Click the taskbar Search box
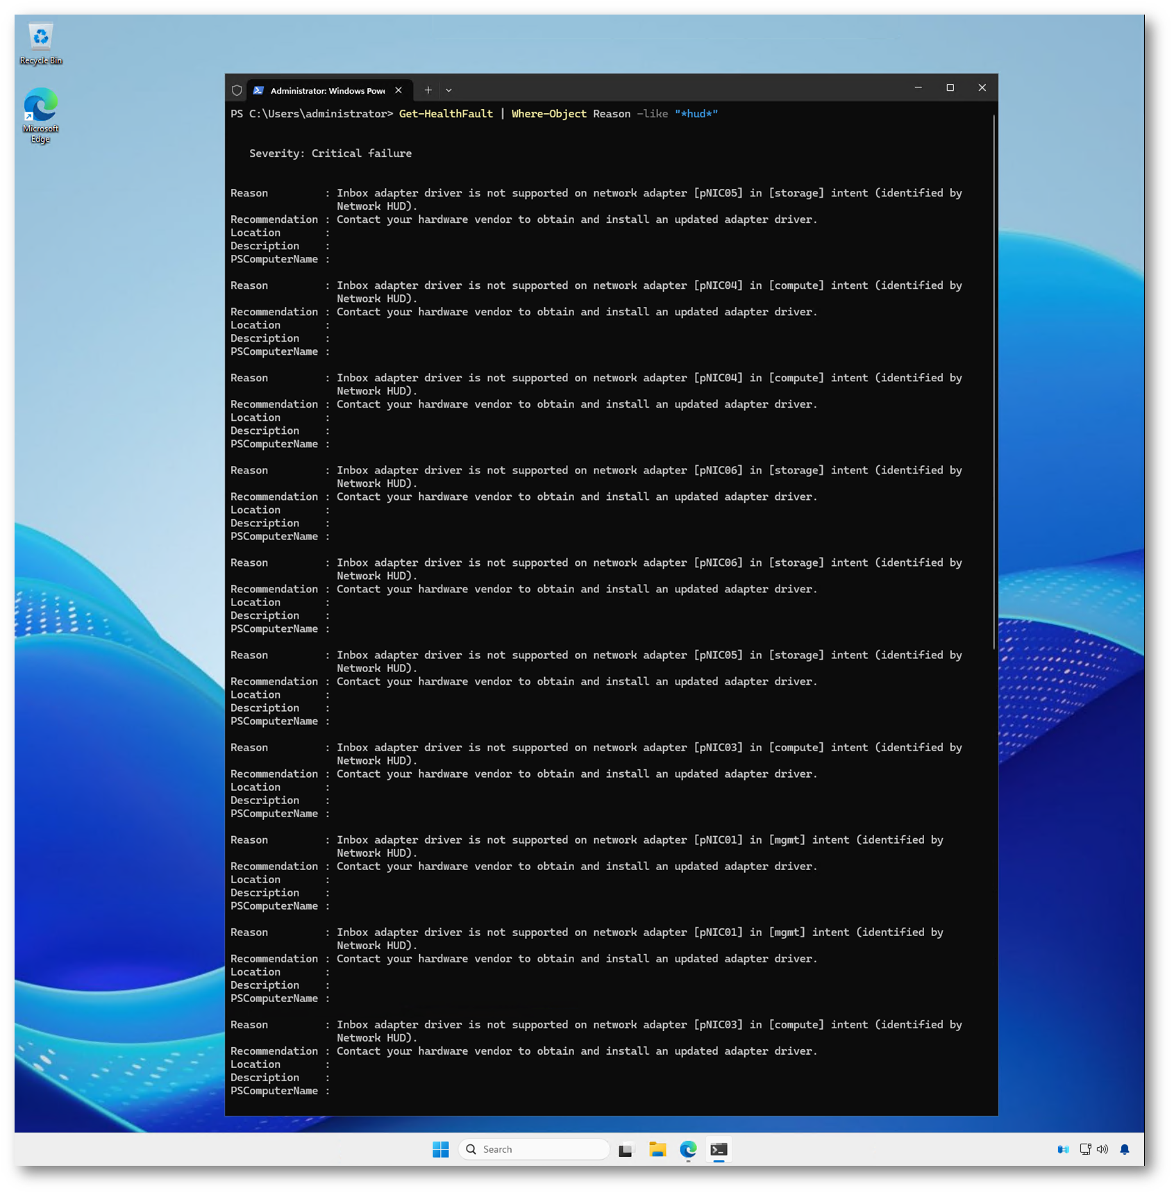1174x1195 pixels. (x=535, y=1149)
